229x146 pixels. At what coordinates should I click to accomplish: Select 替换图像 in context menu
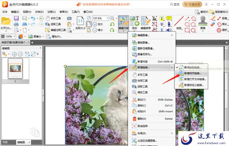pos(152,42)
